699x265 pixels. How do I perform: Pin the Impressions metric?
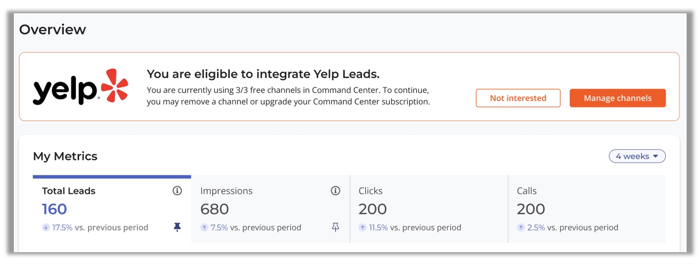(x=336, y=227)
